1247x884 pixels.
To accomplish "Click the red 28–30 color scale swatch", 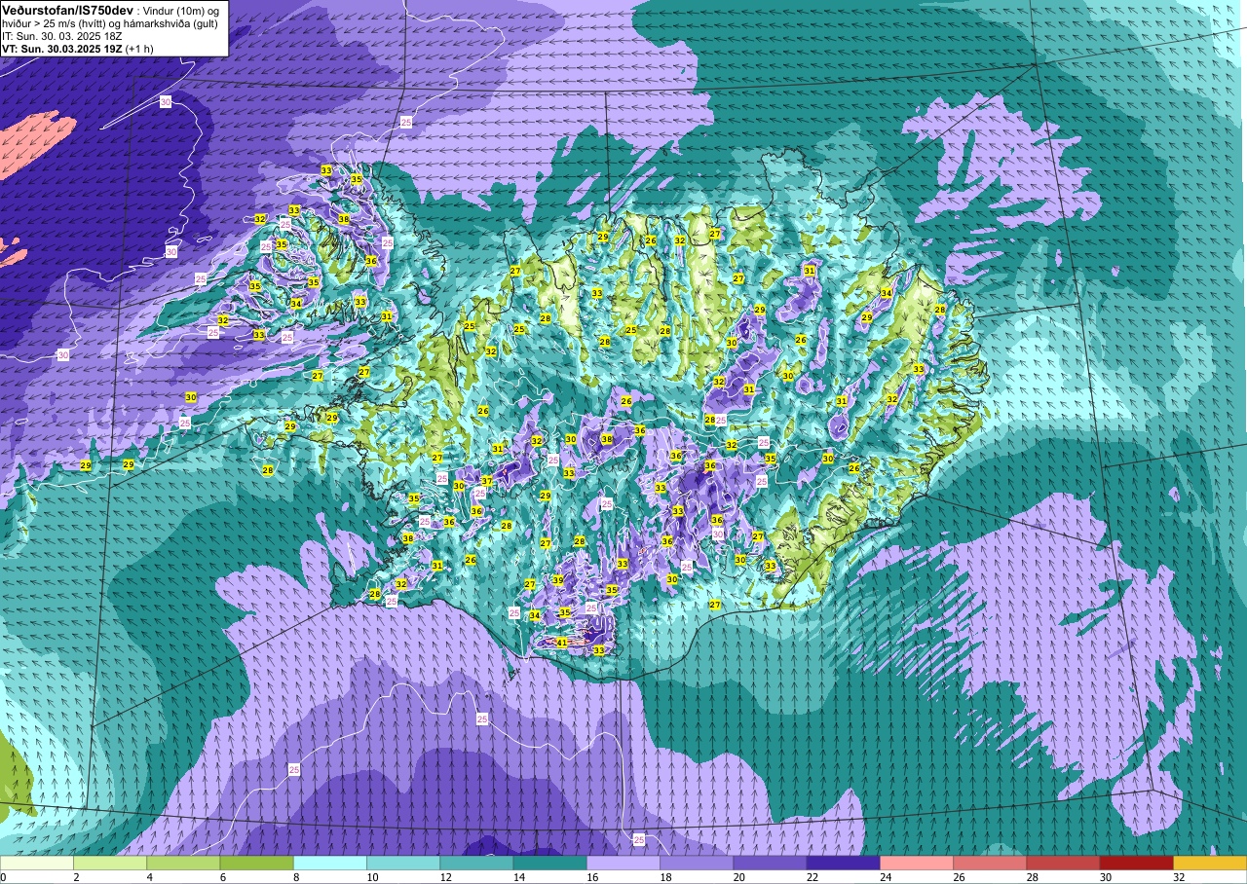I will (x=1063, y=863).
